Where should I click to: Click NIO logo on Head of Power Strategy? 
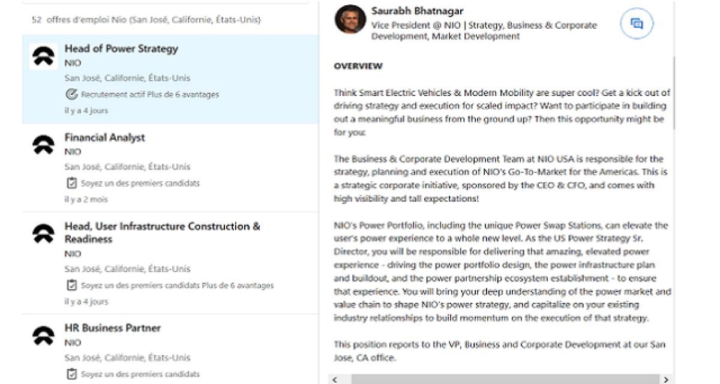coord(43,56)
